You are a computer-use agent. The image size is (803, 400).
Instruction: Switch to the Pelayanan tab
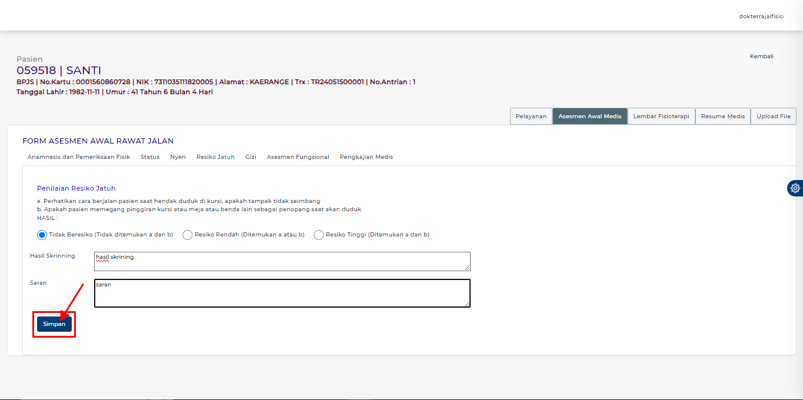pos(531,116)
